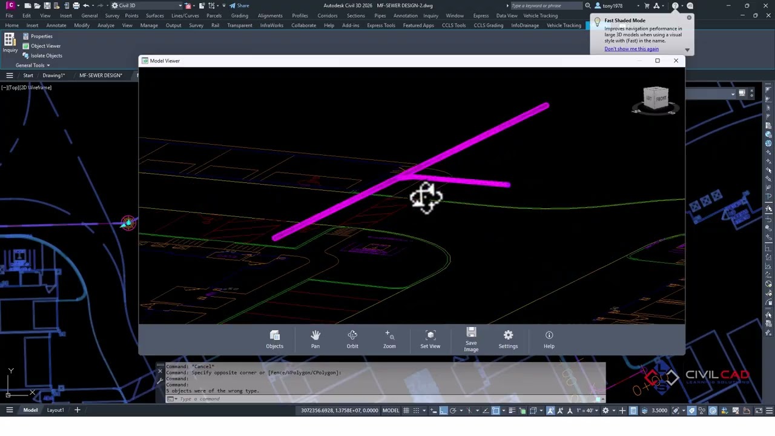
Task: Open the annotation scale 1" = 40' dropdown
Action: tap(589, 410)
